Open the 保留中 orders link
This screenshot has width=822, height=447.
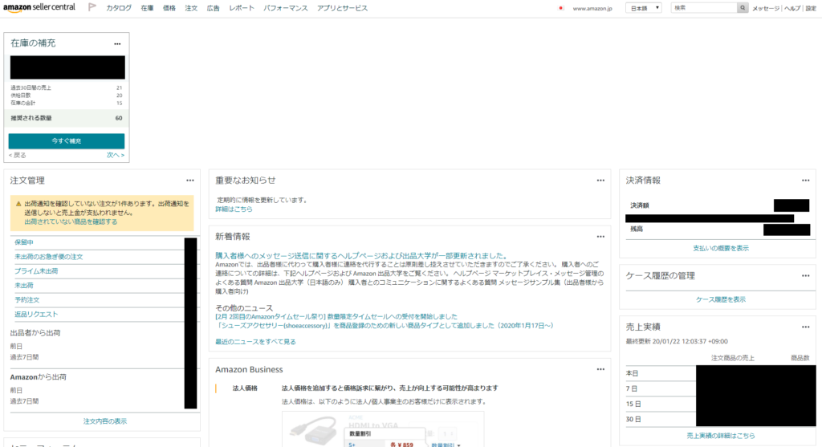click(23, 242)
